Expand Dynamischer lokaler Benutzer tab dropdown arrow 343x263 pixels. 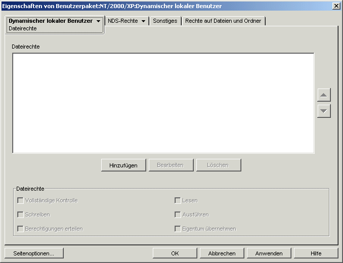(98, 21)
